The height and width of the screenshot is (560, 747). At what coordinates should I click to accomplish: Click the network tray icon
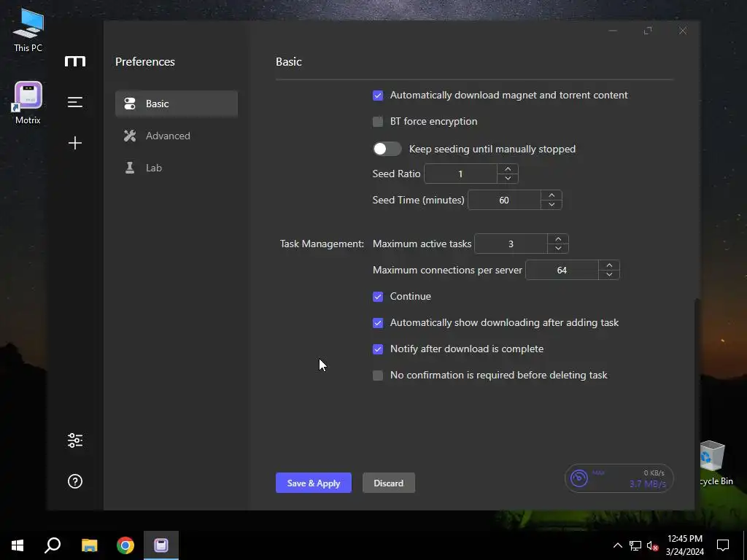pyautogui.click(x=635, y=545)
